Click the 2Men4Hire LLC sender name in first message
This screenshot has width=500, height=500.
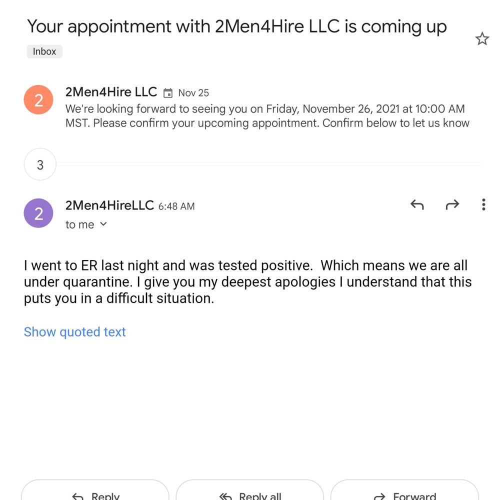111,92
